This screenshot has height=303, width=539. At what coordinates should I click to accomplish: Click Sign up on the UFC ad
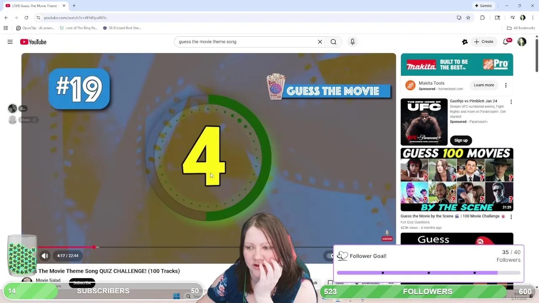click(x=461, y=140)
